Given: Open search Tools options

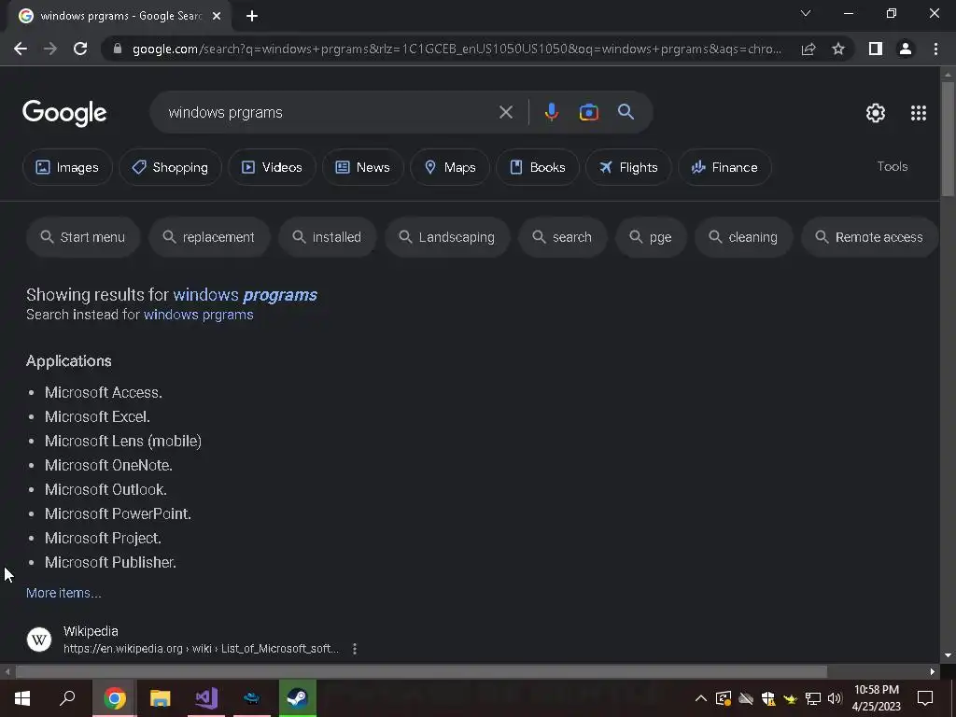Looking at the screenshot, I should pos(892,166).
